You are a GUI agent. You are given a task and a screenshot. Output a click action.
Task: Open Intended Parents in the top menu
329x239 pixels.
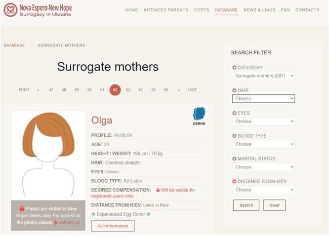click(165, 10)
